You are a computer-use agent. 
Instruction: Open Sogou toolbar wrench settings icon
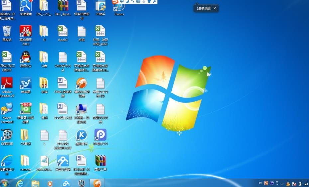(155, 1)
